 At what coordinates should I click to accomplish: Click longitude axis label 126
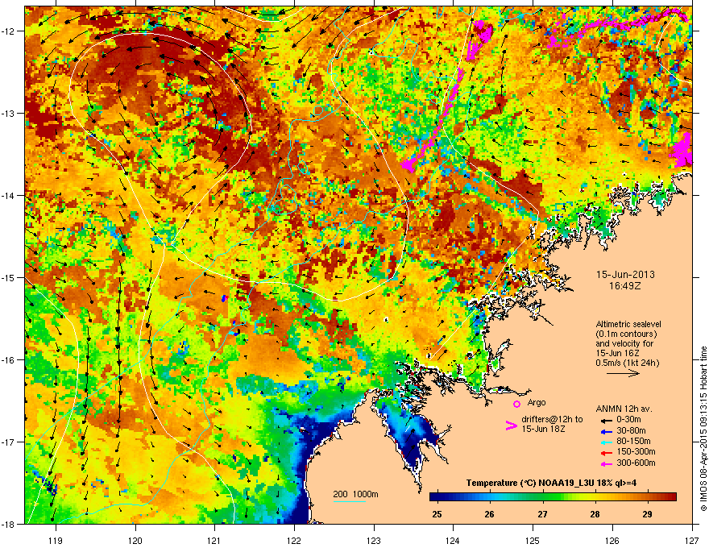tap(612, 540)
